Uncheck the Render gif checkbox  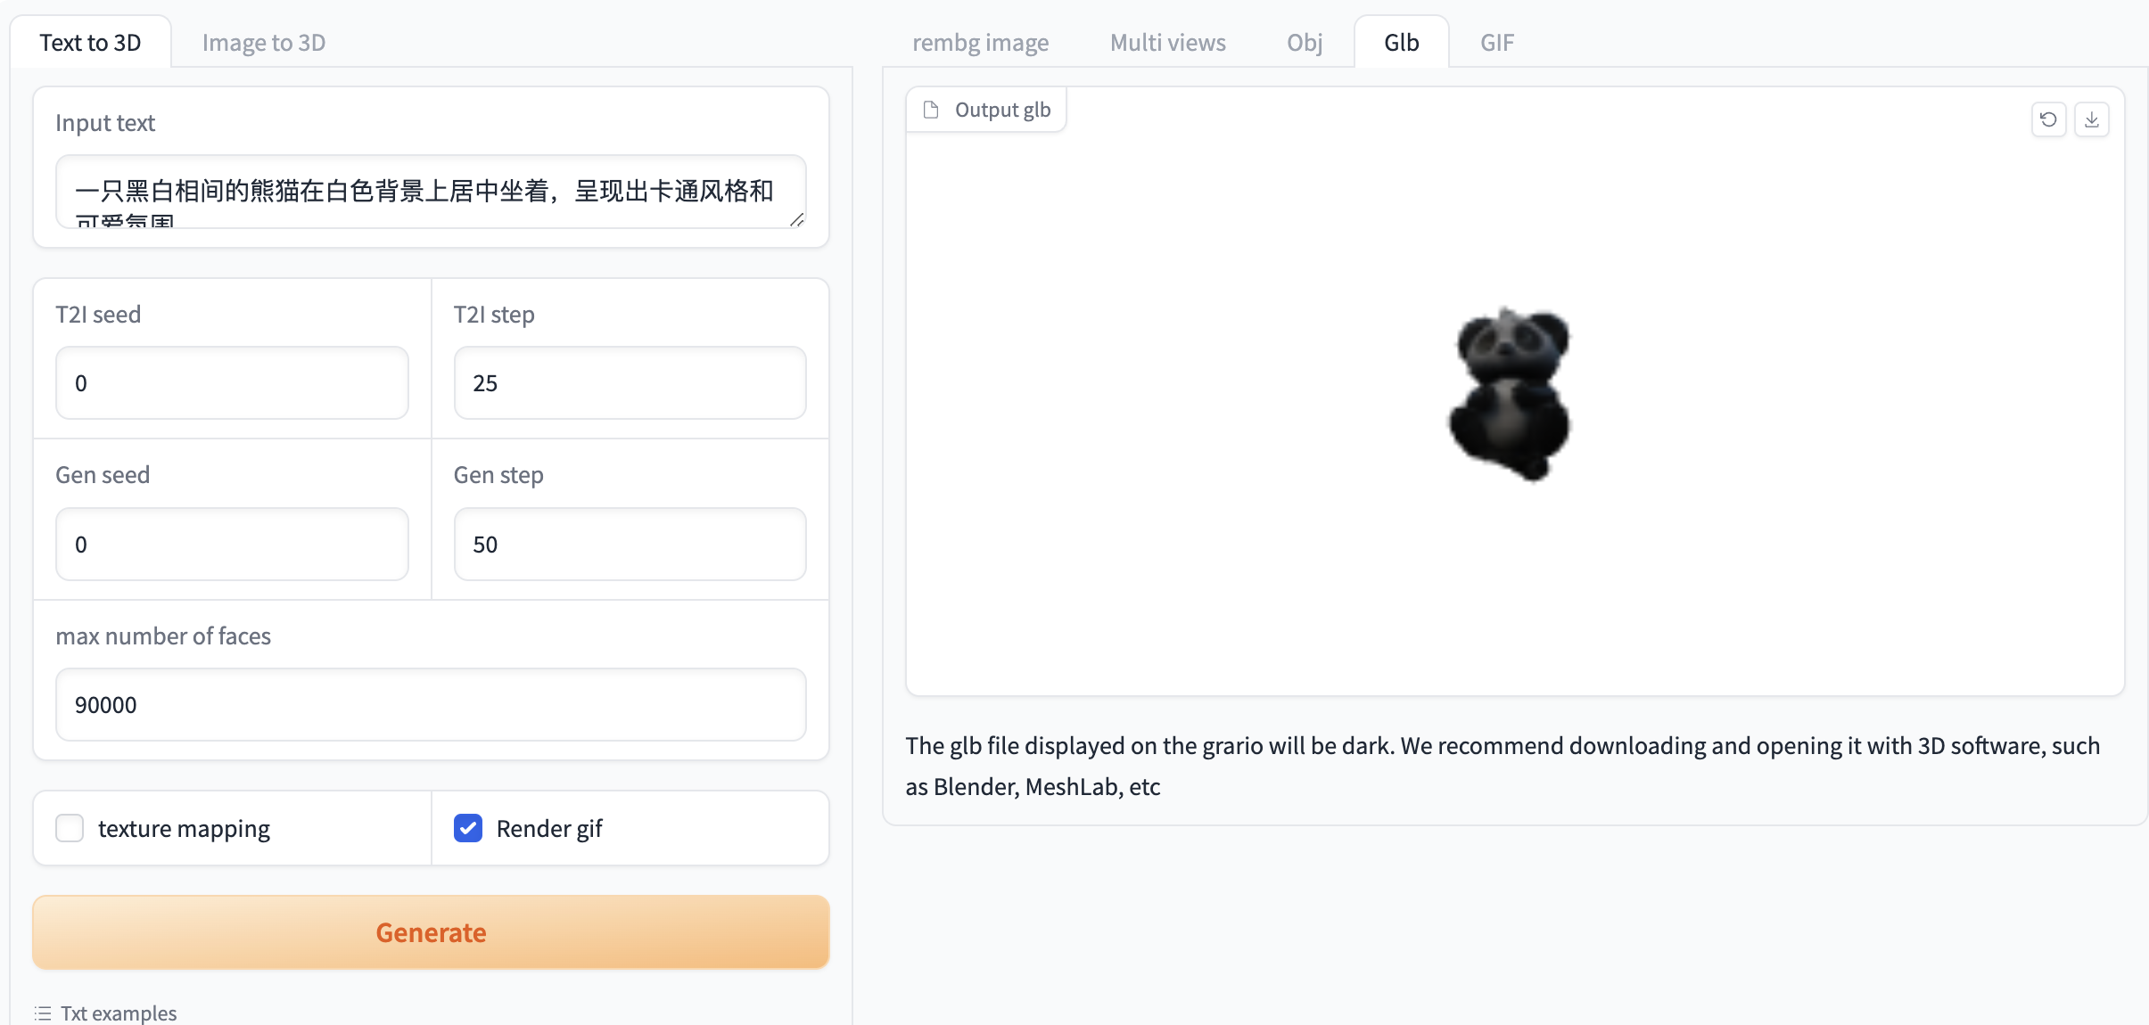[x=468, y=828]
